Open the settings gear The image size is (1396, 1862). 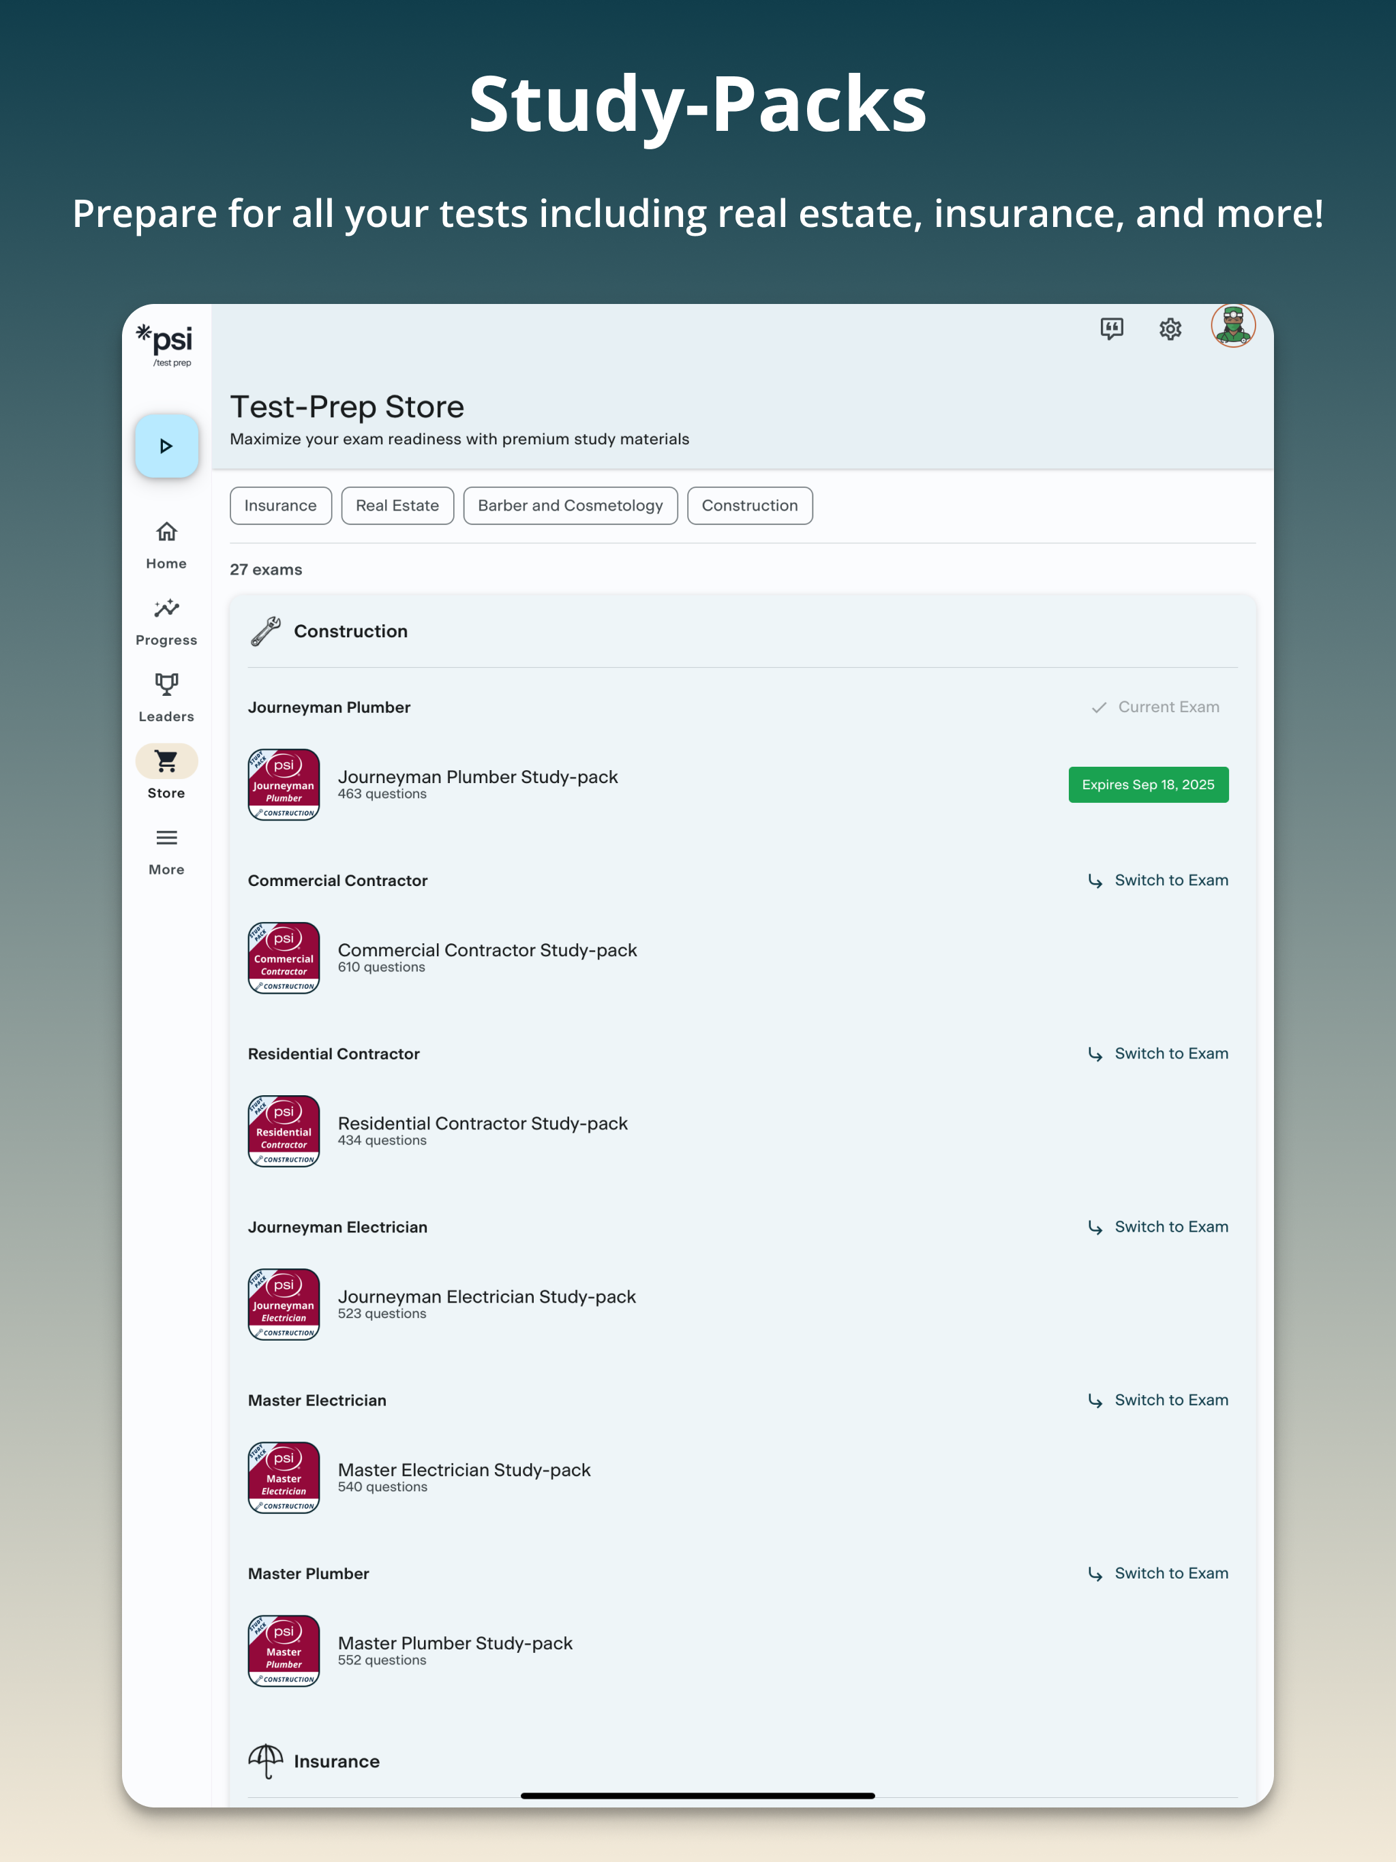(x=1170, y=329)
